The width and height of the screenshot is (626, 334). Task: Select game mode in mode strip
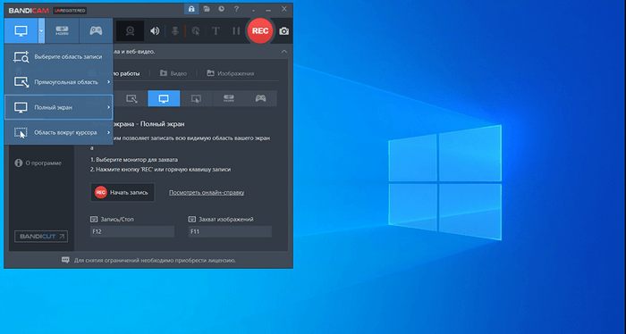coord(261,98)
